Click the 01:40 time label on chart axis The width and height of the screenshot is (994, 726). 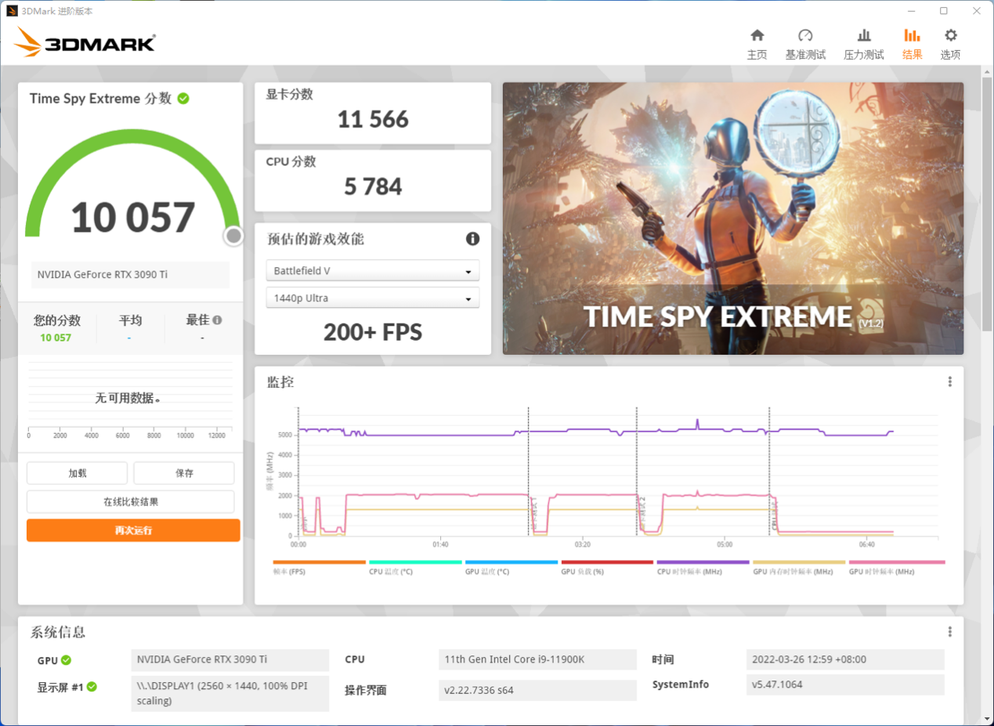tap(440, 544)
